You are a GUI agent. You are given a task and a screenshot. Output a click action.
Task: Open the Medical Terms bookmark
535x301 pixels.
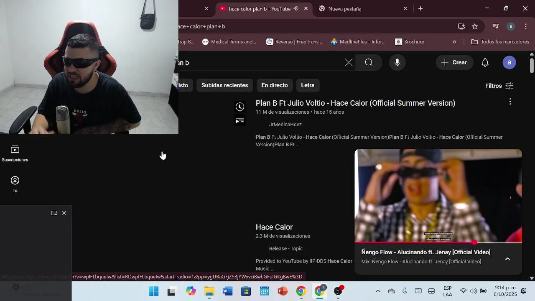point(229,42)
